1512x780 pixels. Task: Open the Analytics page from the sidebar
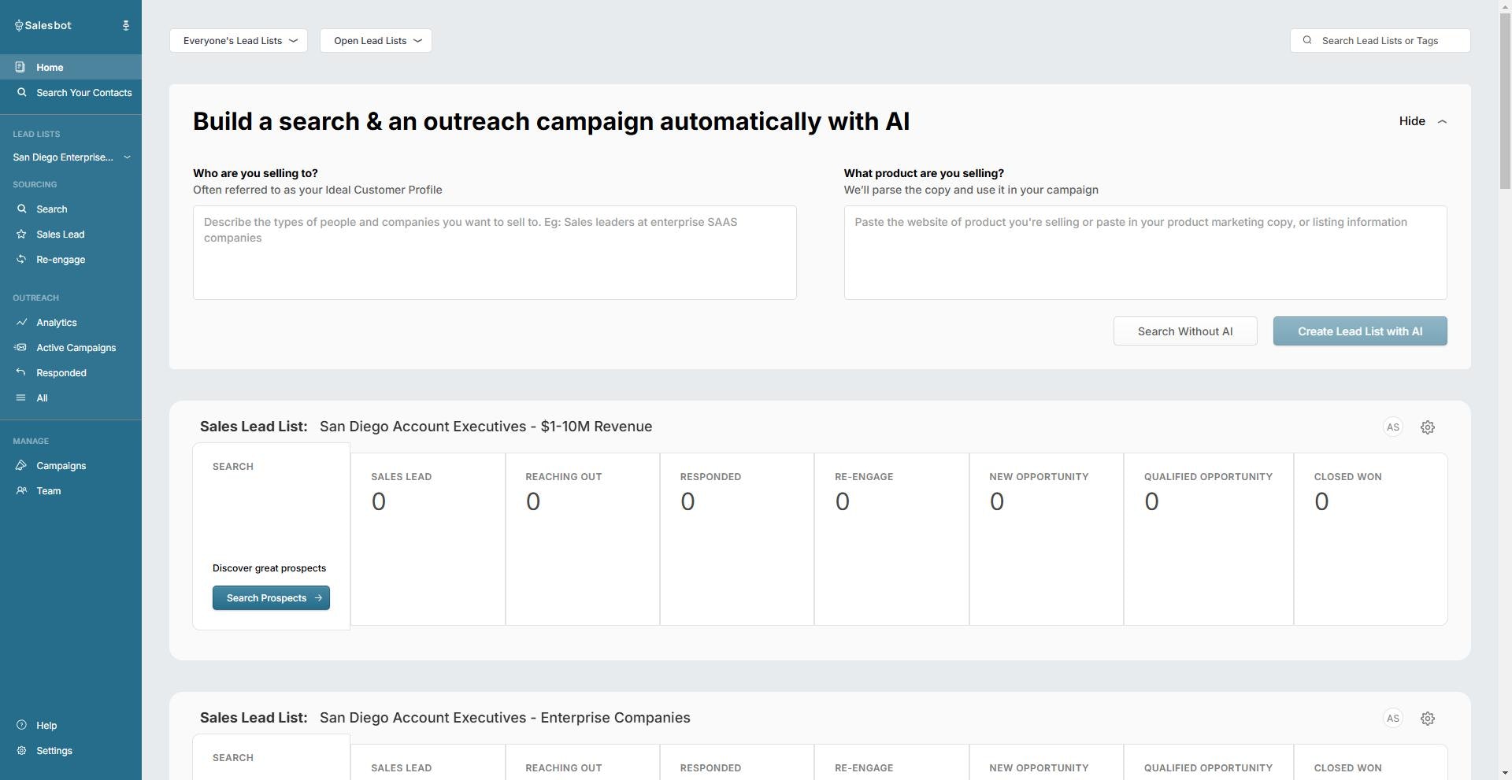point(56,323)
